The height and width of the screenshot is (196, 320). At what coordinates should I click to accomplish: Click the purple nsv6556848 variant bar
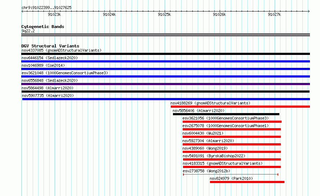[165, 84]
